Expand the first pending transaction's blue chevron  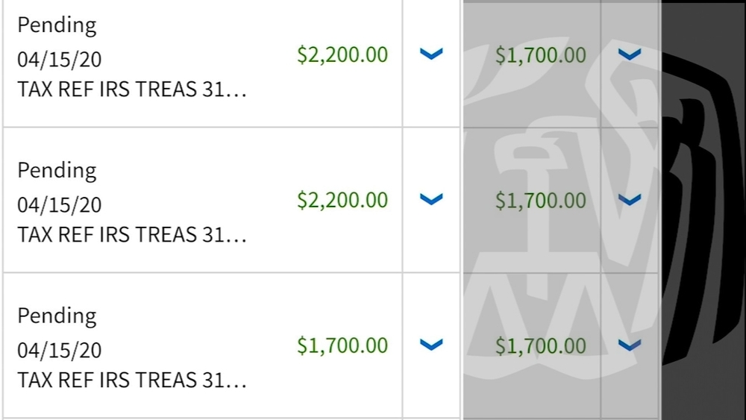431,53
